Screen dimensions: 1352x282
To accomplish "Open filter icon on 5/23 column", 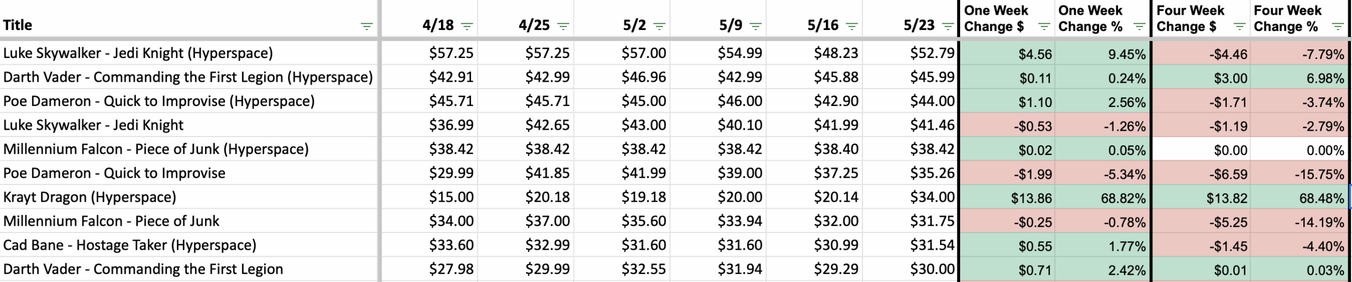I will click(948, 26).
